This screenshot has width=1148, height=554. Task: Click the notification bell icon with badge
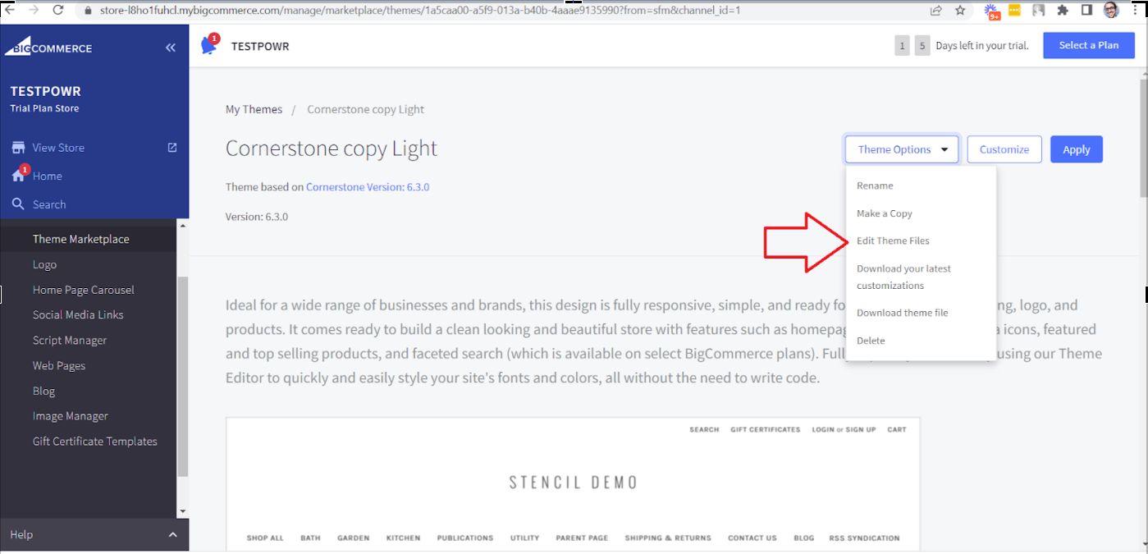209,45
